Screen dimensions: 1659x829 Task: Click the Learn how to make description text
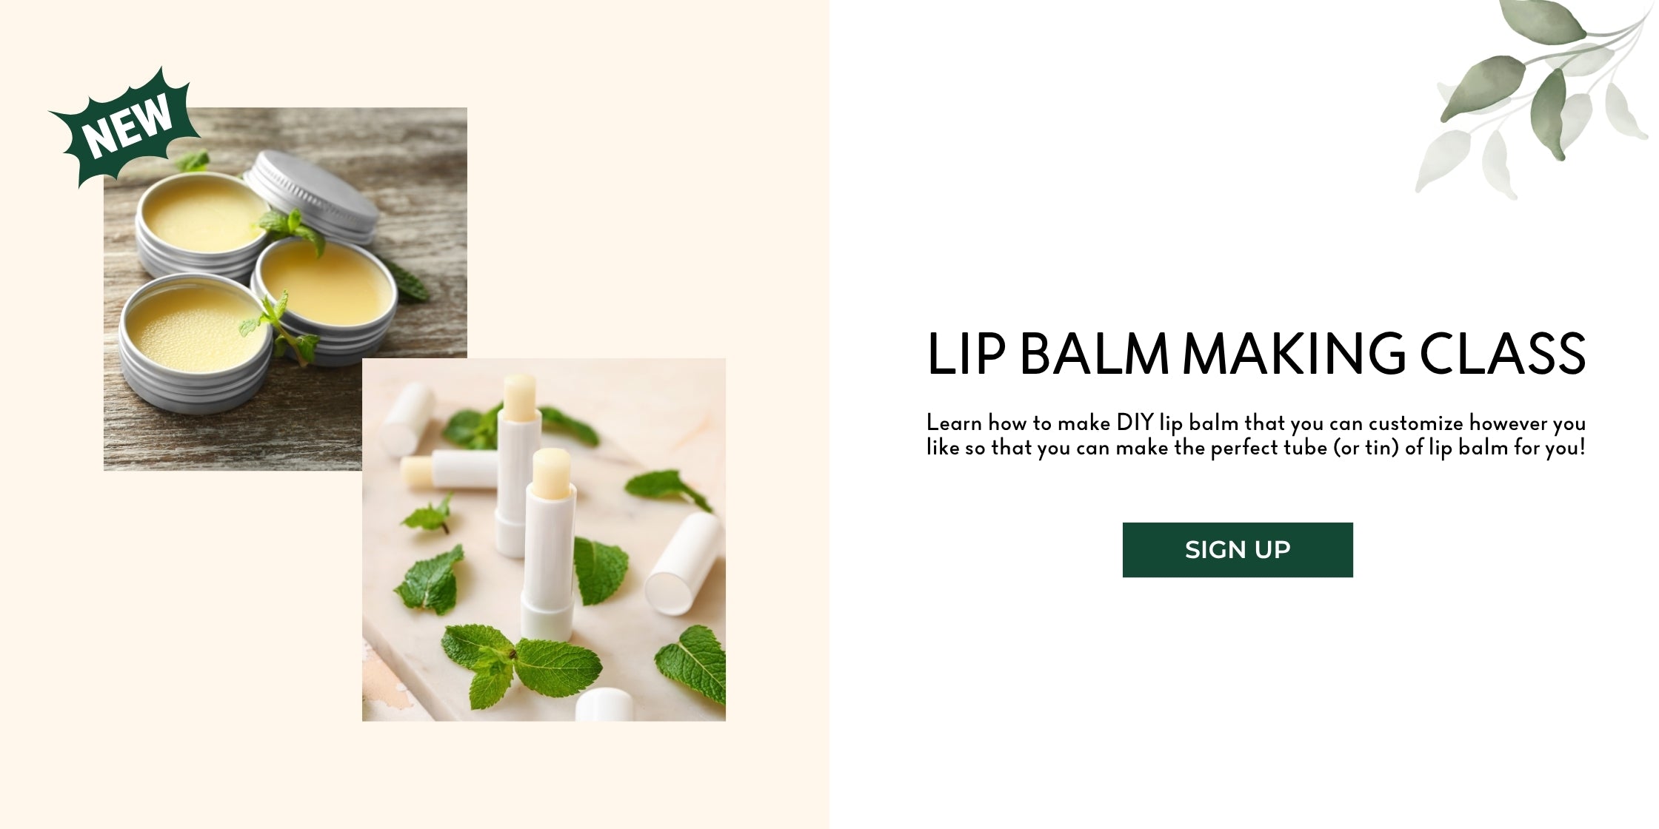[1256, 435]
